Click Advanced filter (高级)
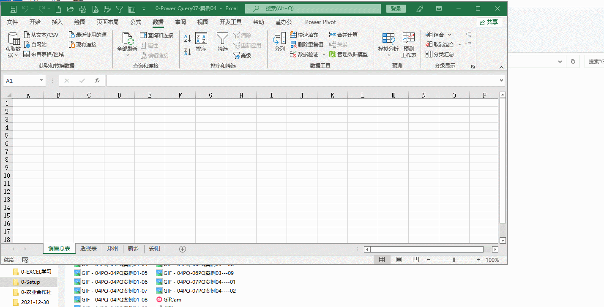The image size is (604, 307). click(242, 55)
